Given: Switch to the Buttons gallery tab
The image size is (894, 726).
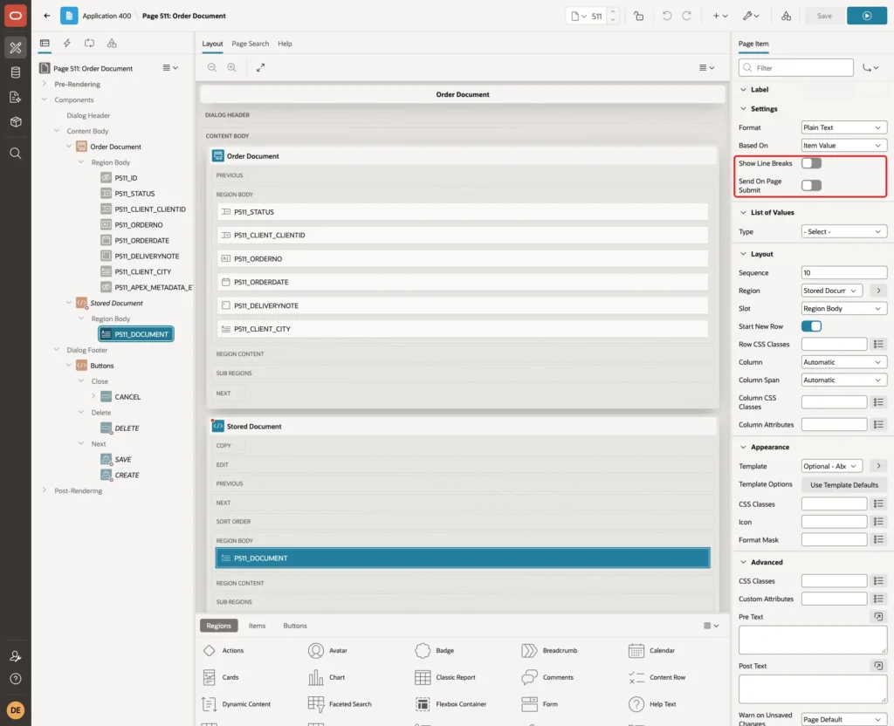Looking at the screenshot, I should click(x=295, y=626).
